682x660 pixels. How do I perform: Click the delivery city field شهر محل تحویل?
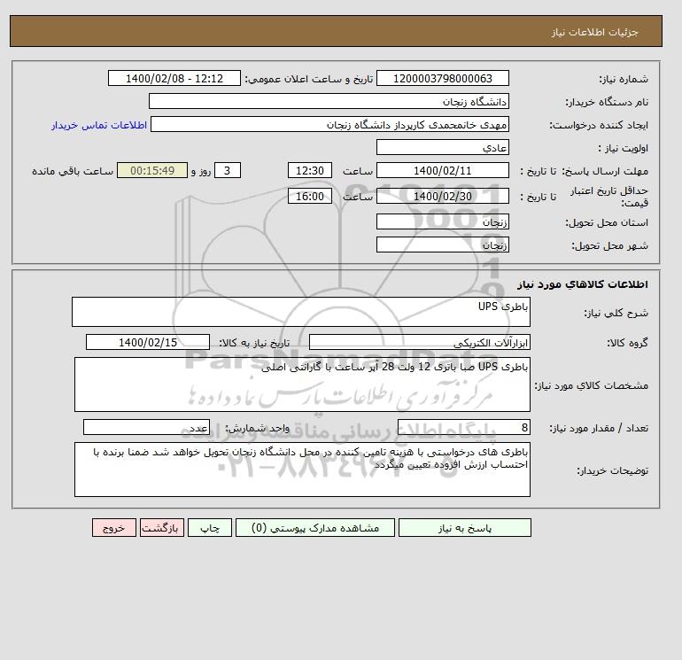442,245
